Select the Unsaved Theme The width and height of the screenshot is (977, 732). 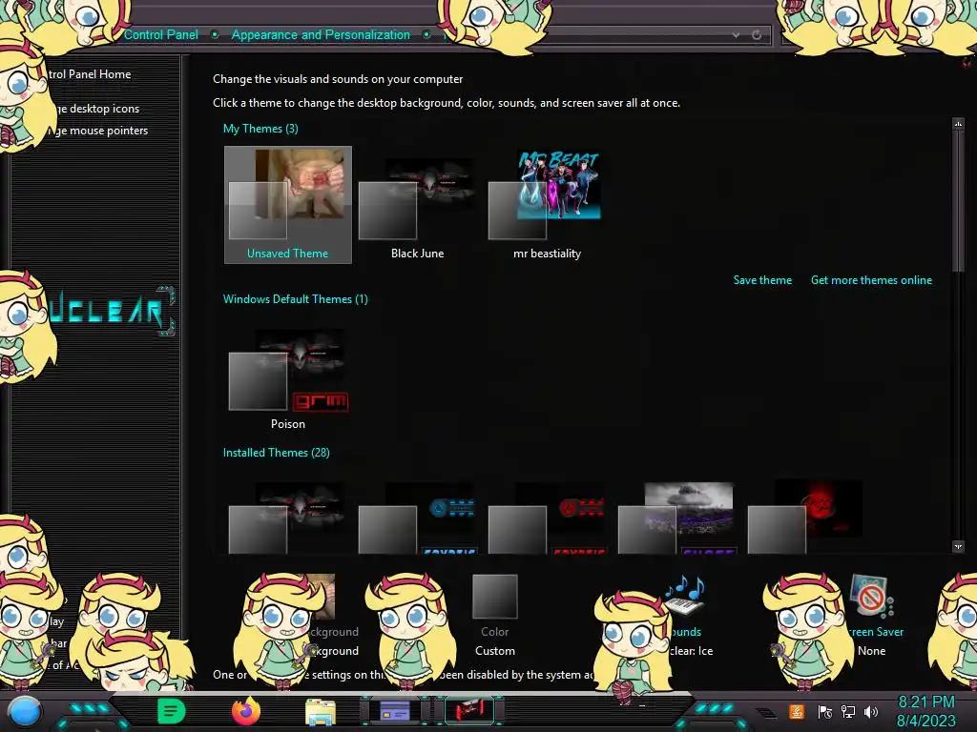pyautogui.click(x=288, y=205)
